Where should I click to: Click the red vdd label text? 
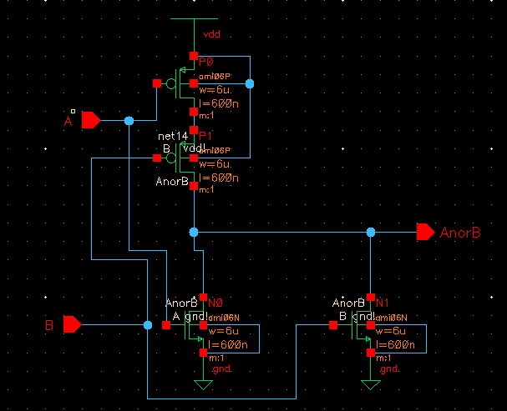pyautogui.click(x=212, y=34)
